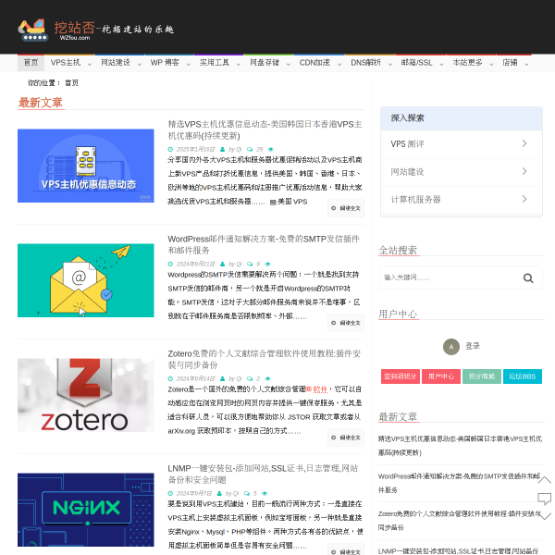Click 阅读全文 on the VPS优惠 article

pos(346,208)
